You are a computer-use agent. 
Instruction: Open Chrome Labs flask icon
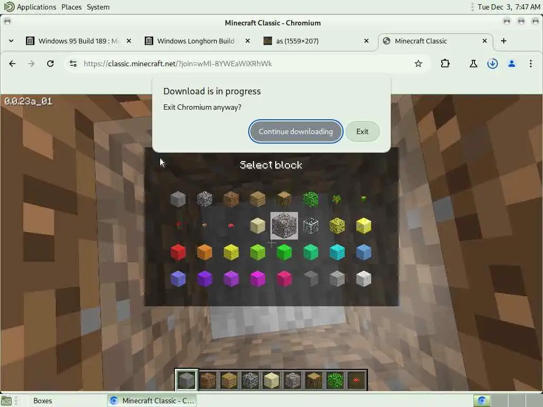[x=474, y=64]
